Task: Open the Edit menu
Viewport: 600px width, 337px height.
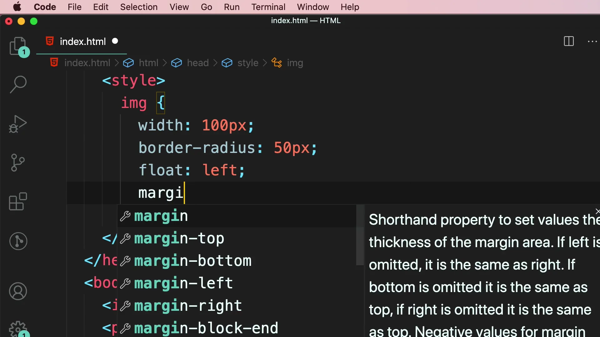Action: [x=101, y=7]
